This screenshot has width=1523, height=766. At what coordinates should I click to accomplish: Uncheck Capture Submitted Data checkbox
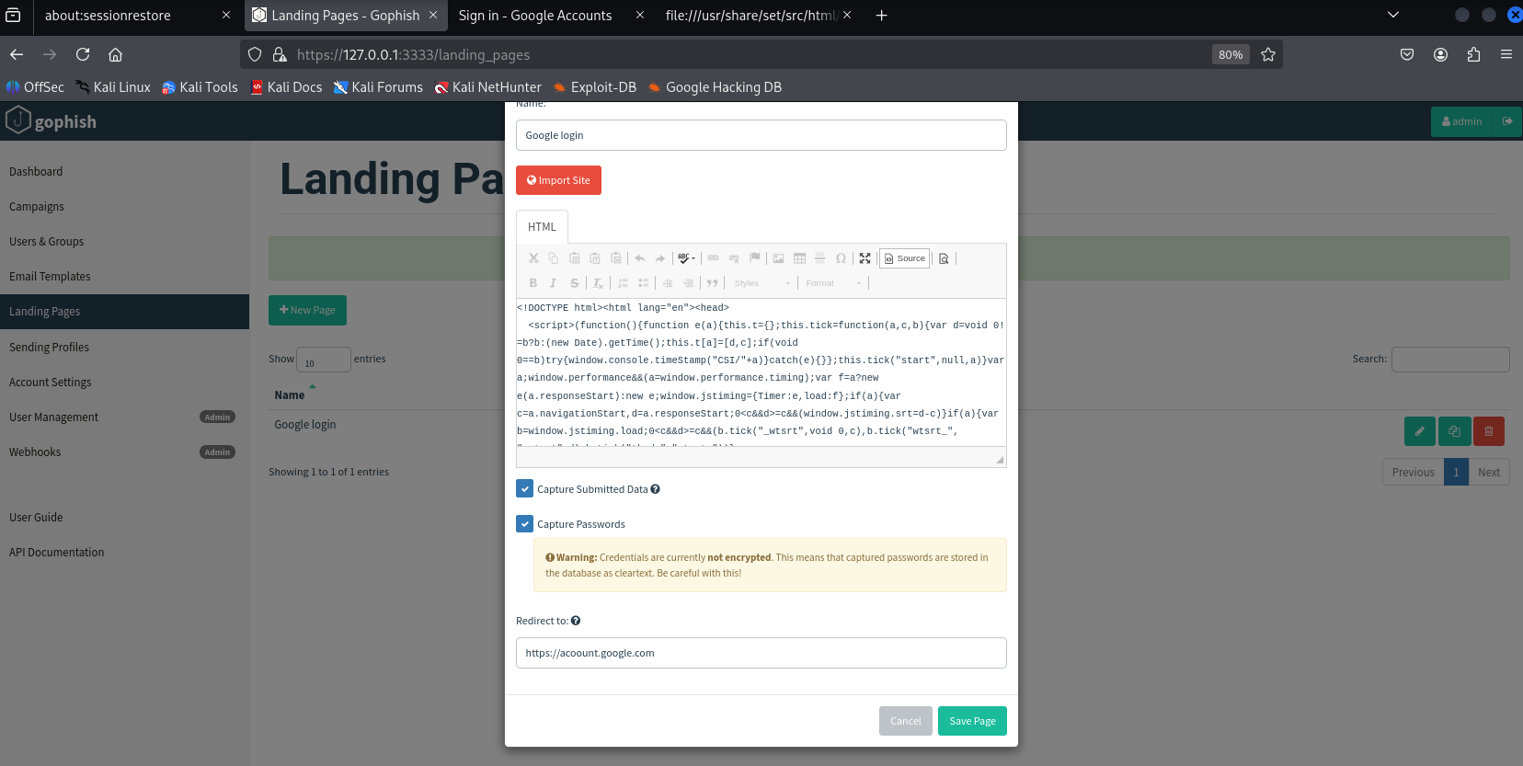coord(524,488)
